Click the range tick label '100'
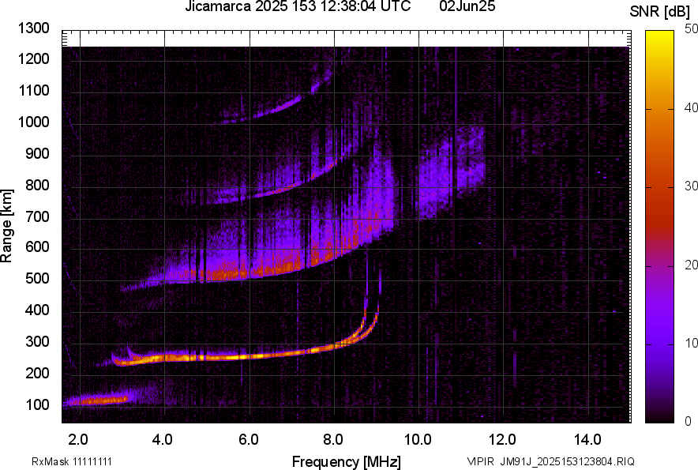 [x=37, y=404]
